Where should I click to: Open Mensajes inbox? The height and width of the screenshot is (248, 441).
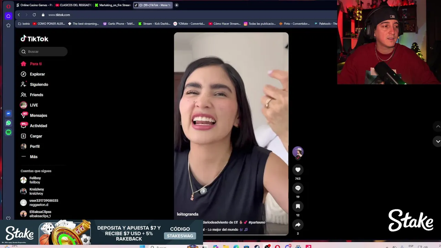pos(33,115)
